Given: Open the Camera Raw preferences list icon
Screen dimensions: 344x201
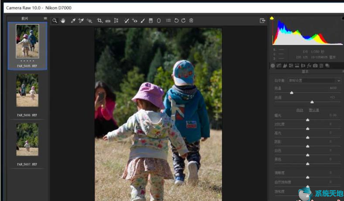Looking at the screenshot, I should click(x=168, y=20).
